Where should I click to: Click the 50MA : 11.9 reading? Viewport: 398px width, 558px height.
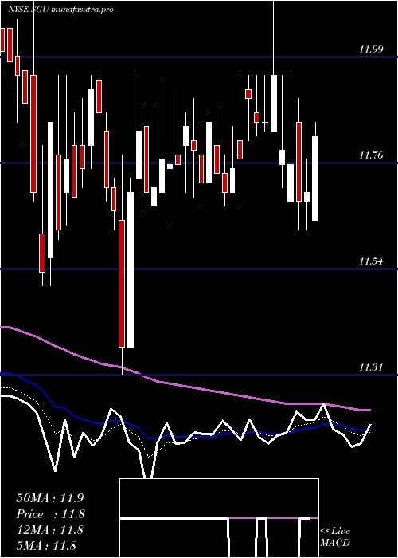50,498
